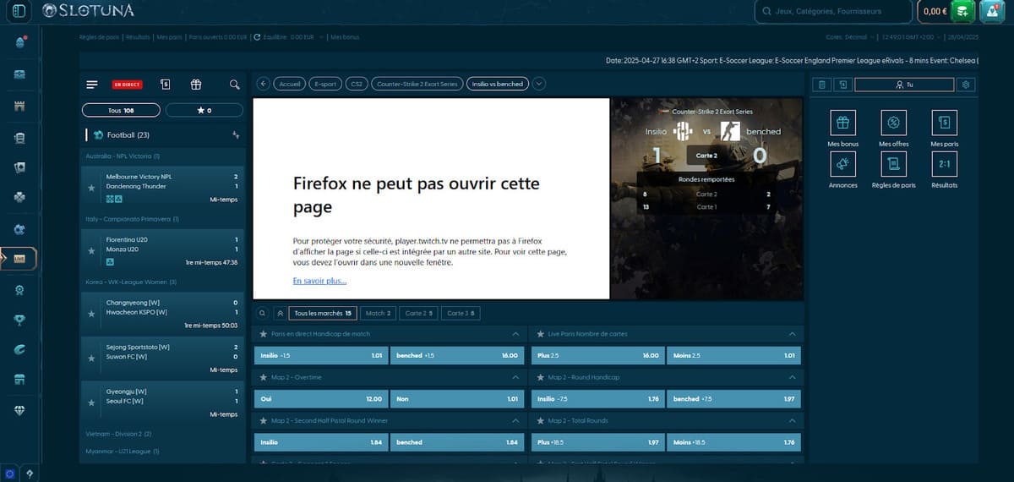Click the back arrow before Accueil breadcrumb
1014x482 pixels.
pos(263,84)
